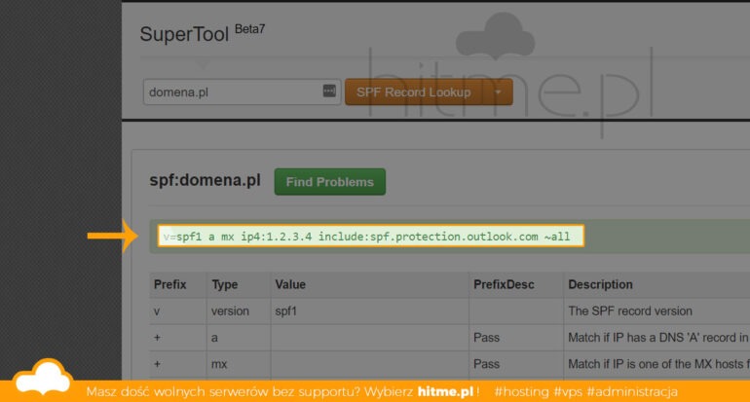Viewport: 750px width, 402px height.
Task: Click the PrefixDesc column header
Action: click(x=504, y=284)
